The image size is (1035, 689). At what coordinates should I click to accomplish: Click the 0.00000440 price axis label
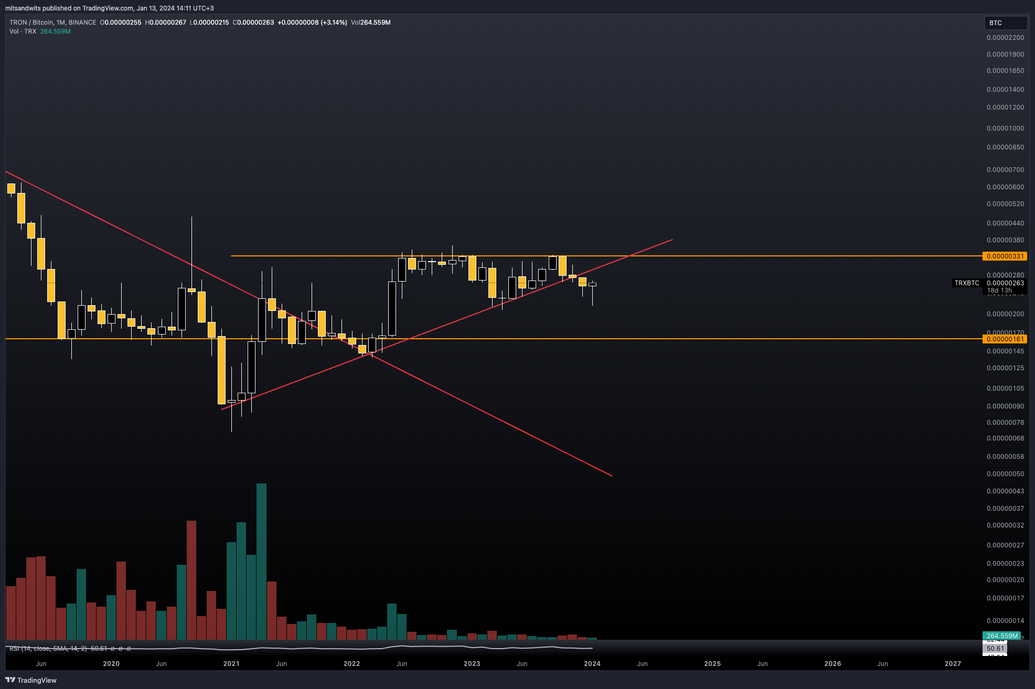(x=1005, y=223)
